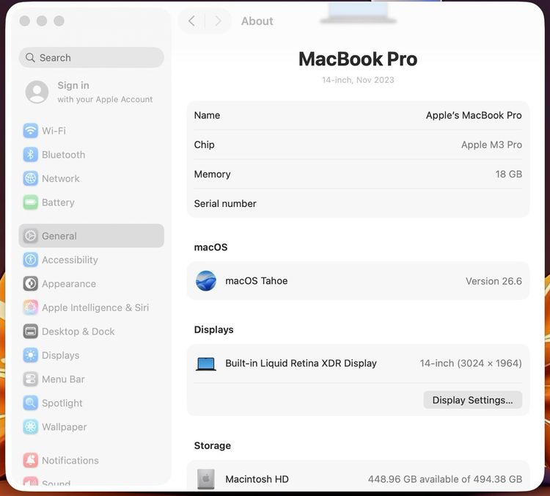550x496 pixels.
Task: Click the Chip row label
Action: point(204,145)
